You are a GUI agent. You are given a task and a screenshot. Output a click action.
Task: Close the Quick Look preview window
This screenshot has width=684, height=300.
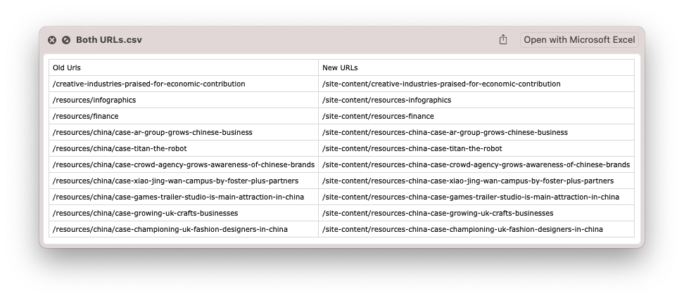click(x=52, y=40)
